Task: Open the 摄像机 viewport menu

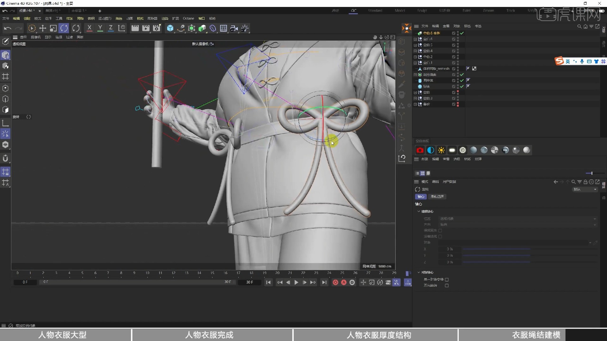Action: [x=36, y=37]
